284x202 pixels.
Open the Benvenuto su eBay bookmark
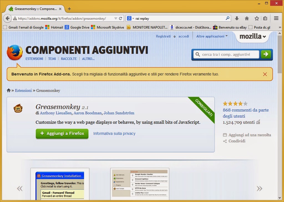(x=230, y=27)
